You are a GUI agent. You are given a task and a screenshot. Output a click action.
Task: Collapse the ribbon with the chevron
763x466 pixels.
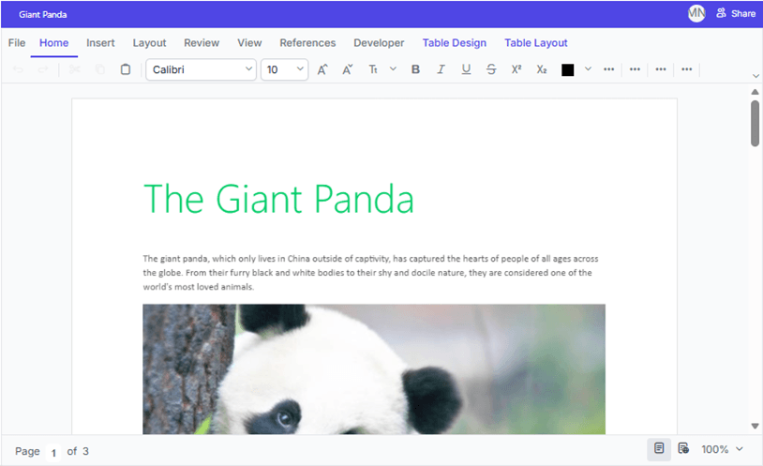[756, 76]
